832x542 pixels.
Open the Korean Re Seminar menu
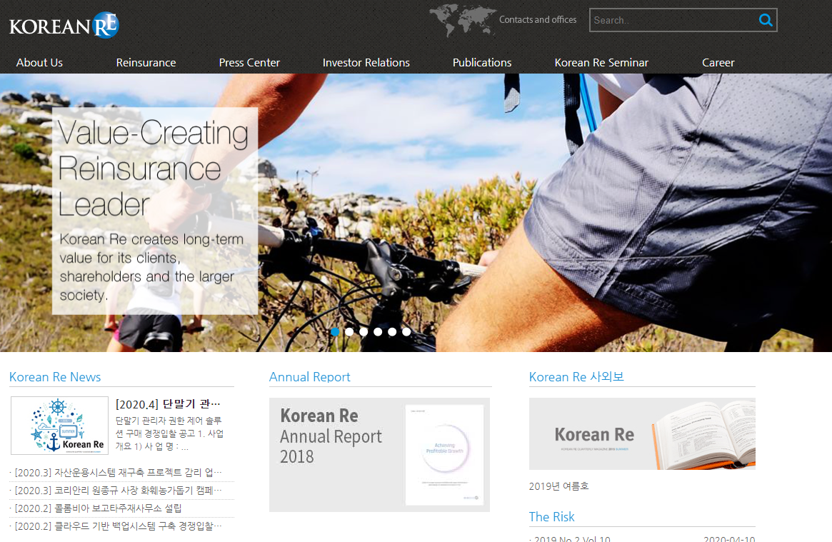pyautogui.click(x=601, y=63)
